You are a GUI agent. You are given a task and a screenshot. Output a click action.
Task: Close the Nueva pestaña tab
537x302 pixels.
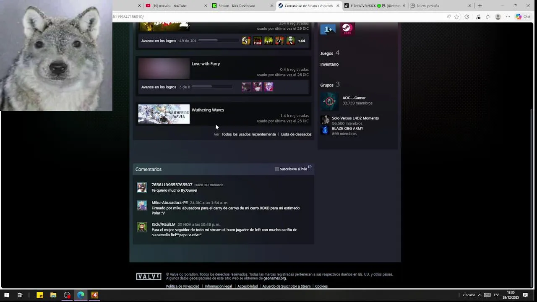[470, 5]
